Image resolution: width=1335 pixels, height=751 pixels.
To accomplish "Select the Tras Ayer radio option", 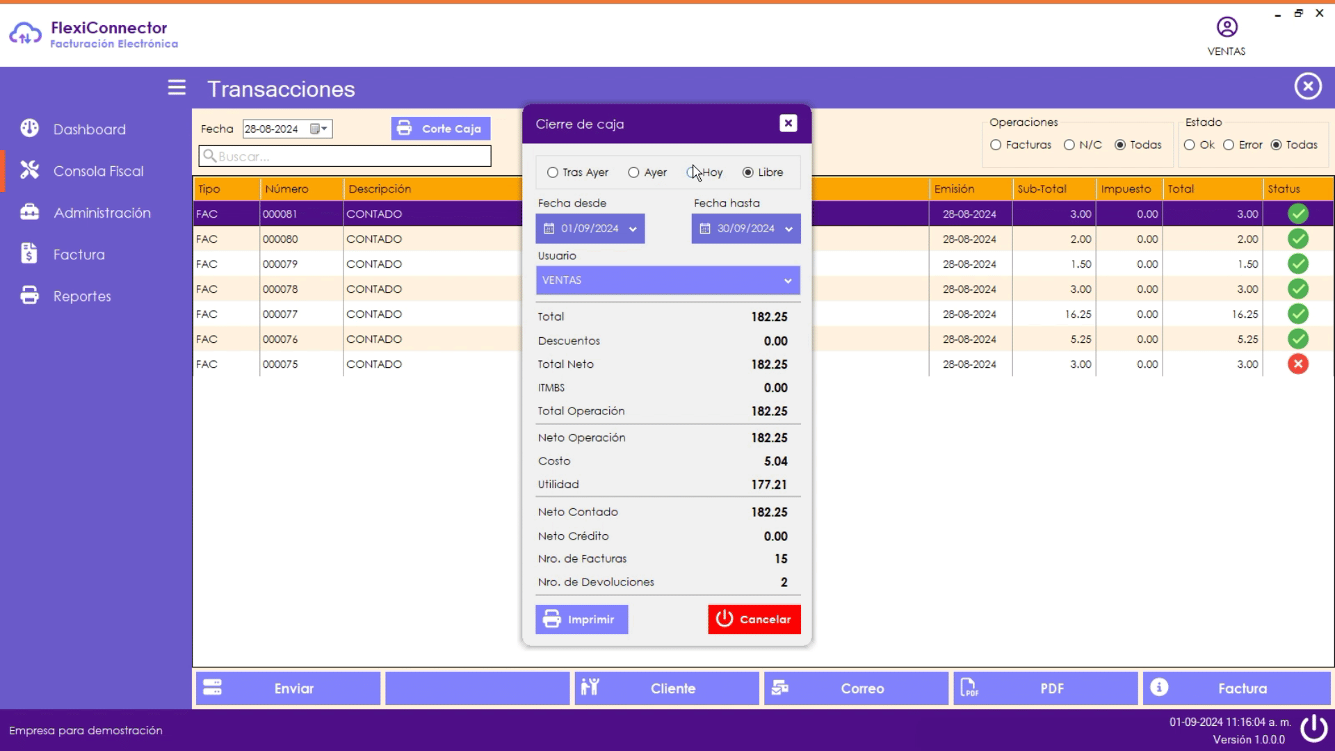I will tap(553, 172).
